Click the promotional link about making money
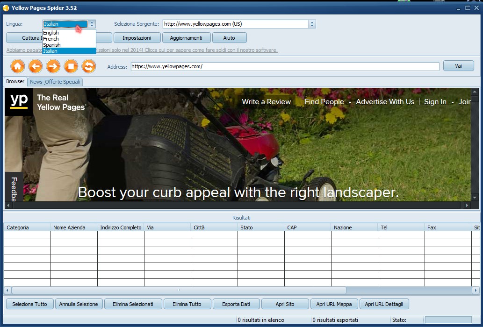Screen dimensions: 483x327 pos(142,50)
